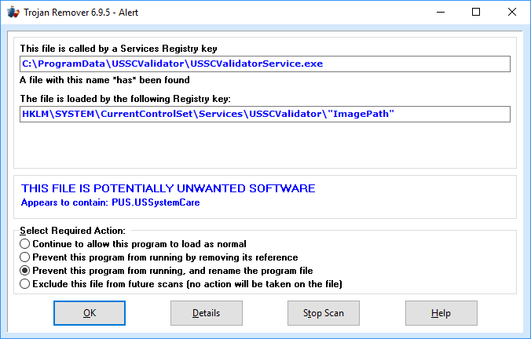Select 'Prevent and rename the program file'
The image size is (531, 339).
pos(26,270)
